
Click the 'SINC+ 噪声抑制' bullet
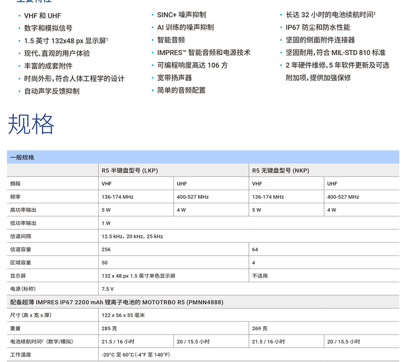click(182, 15)
